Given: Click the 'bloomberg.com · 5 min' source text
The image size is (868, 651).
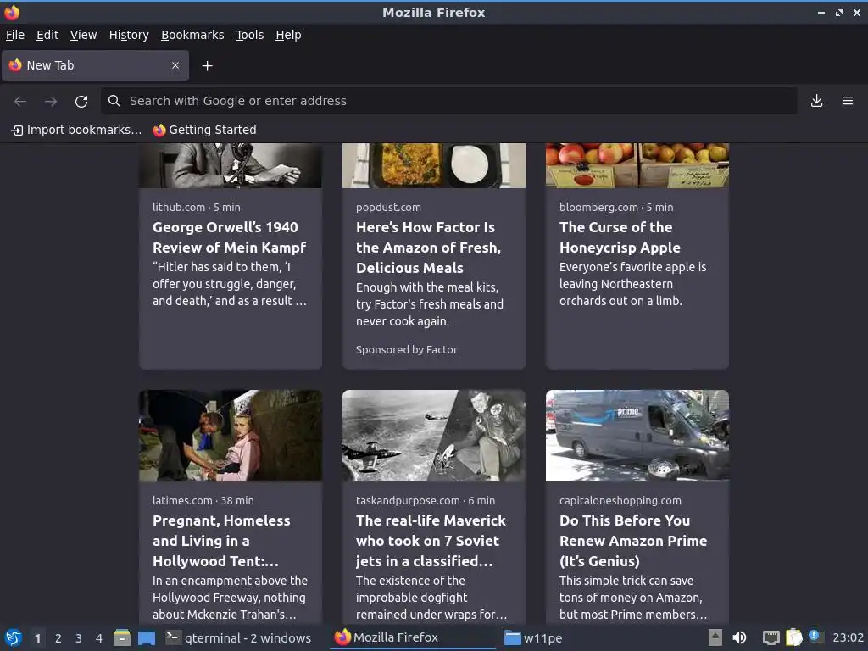Looking at the screenshot, I should click(616, 207).
